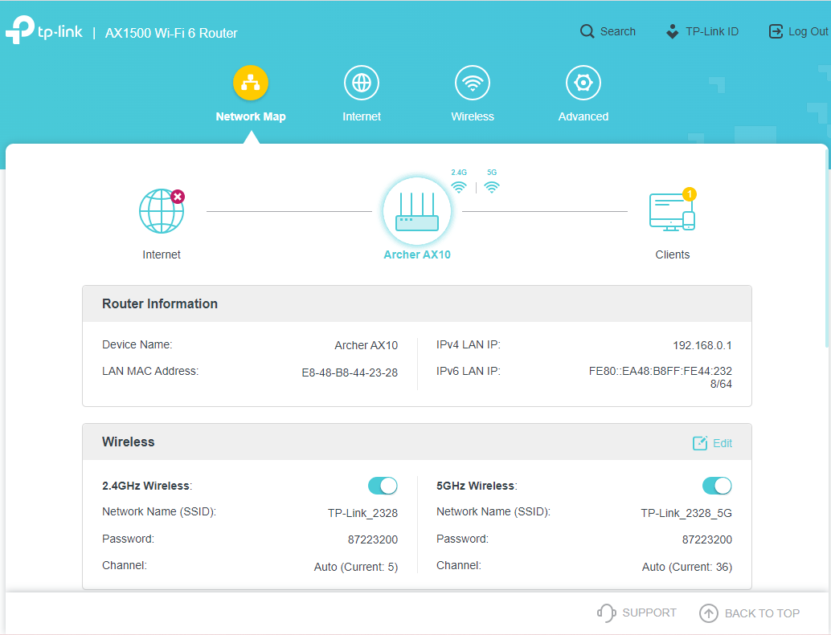Viewport: 831px width, 635px height.
Task: Click the IPv6 LAN IP label
Action: point(469,371)
